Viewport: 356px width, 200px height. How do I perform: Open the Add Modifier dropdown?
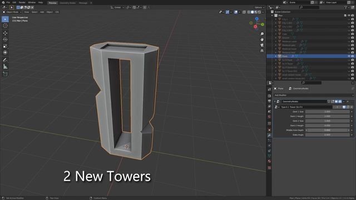click(314, 95)
